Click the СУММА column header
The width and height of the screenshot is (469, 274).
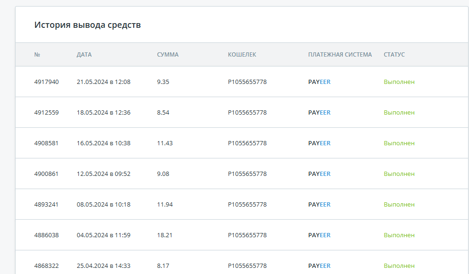click(168, 55)
